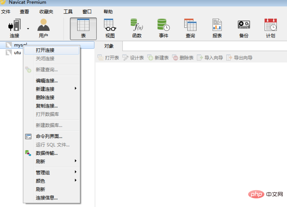Select the utu connection in the tree

coord(13,53)
